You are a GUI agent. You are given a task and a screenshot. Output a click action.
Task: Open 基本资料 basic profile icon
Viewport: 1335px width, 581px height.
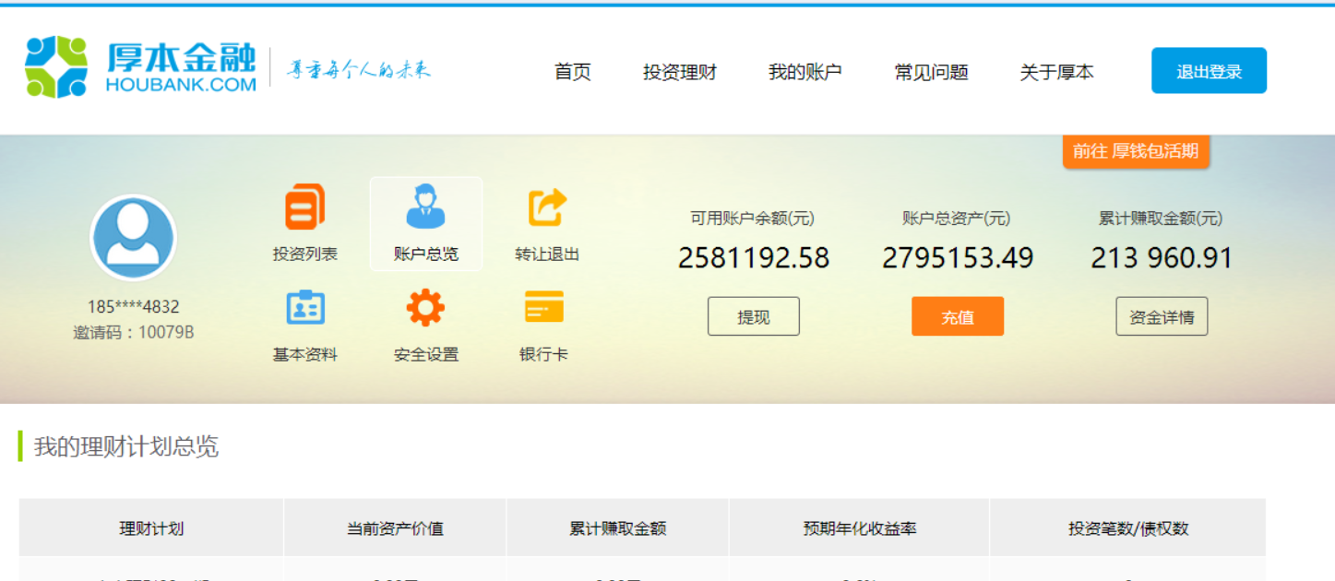(x=307, y=309)
